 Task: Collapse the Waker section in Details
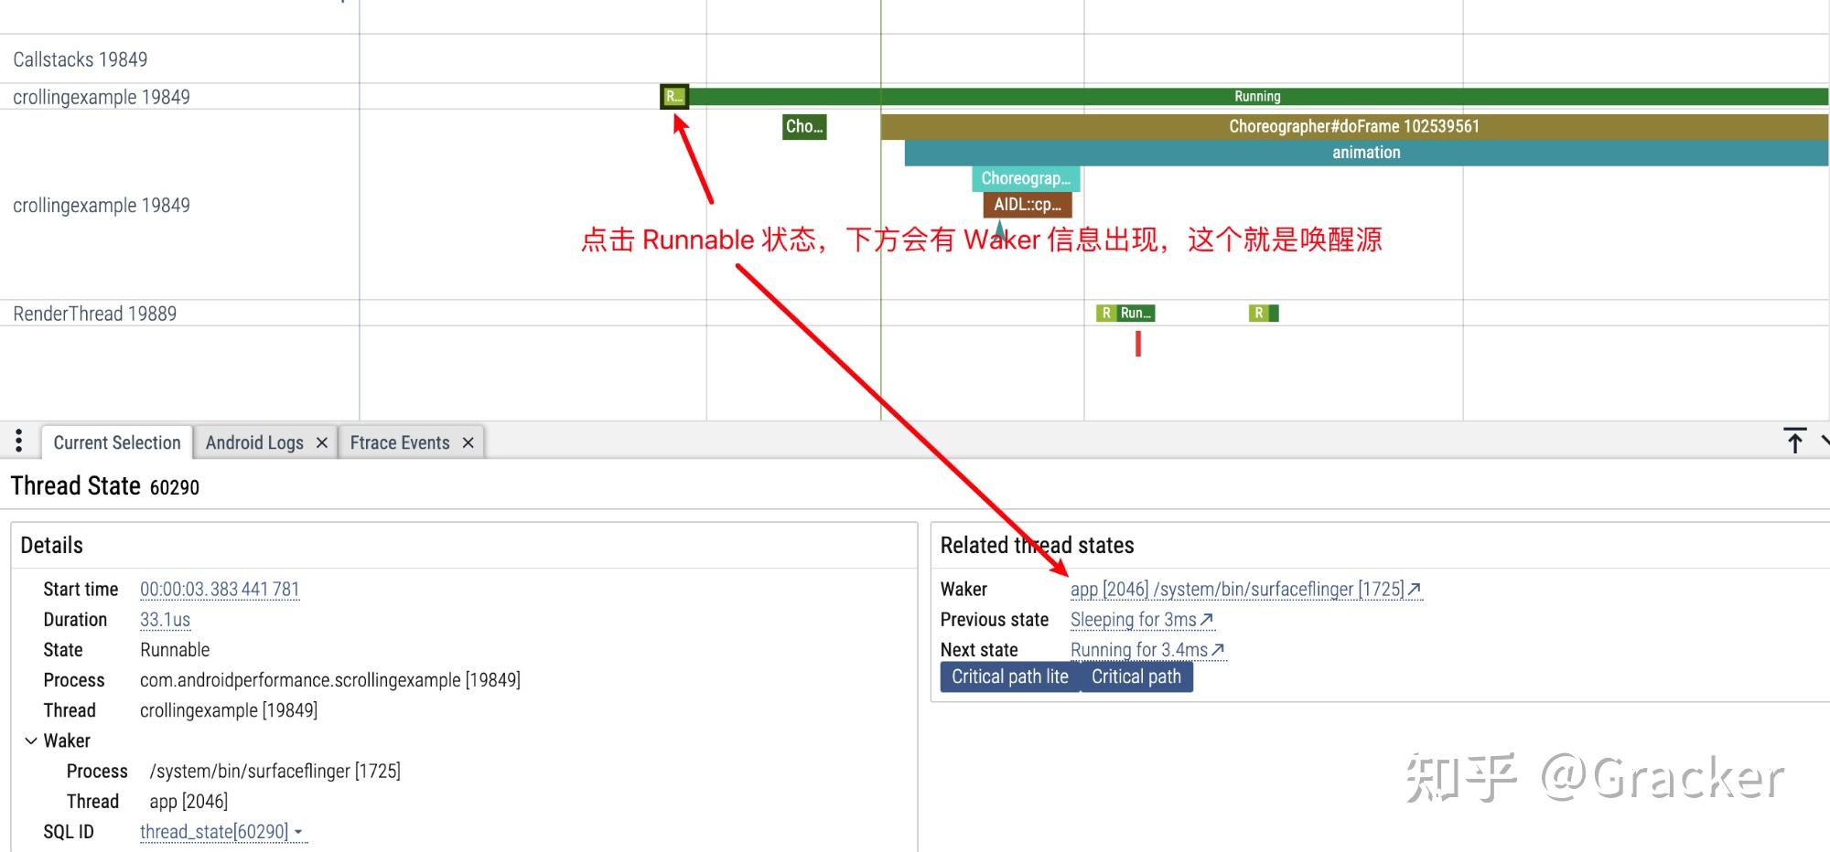(x=30, y=740)
